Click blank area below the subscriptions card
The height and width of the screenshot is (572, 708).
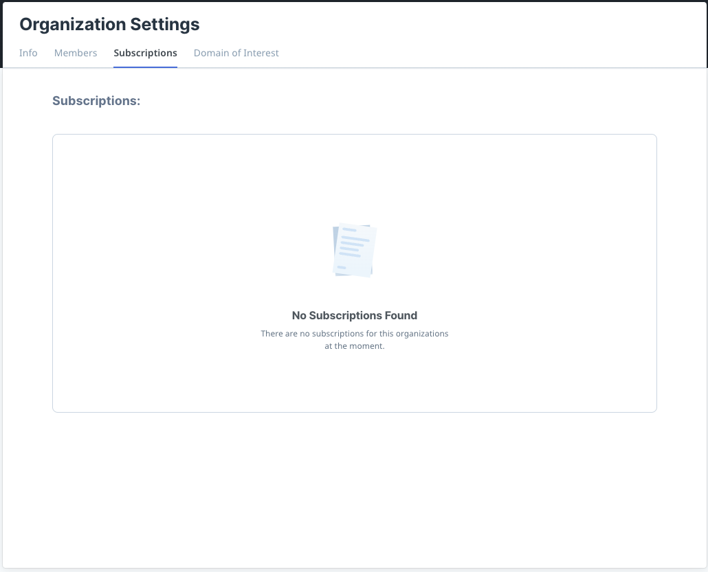(354, 488)
